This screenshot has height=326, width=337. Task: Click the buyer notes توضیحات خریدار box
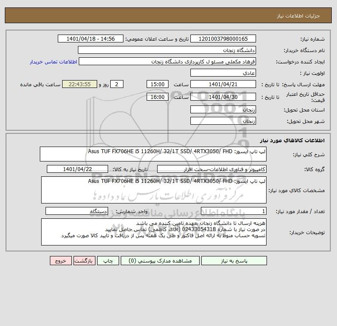pyautogui.click(x=154, y=232)
